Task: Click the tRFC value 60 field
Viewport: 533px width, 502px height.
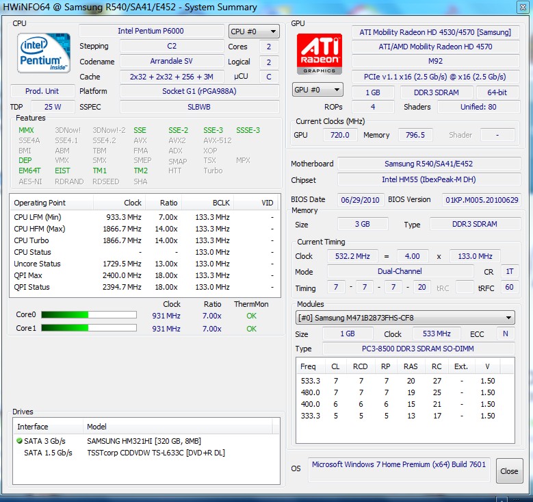Action: pyautogui.click(x=509, y=287)
